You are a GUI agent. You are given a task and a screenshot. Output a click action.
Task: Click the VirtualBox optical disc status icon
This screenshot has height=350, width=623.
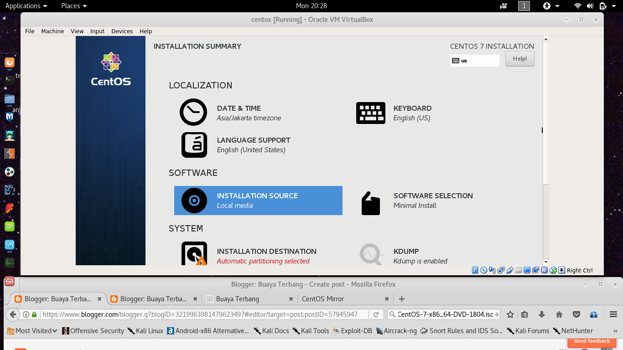pos(484,270)
